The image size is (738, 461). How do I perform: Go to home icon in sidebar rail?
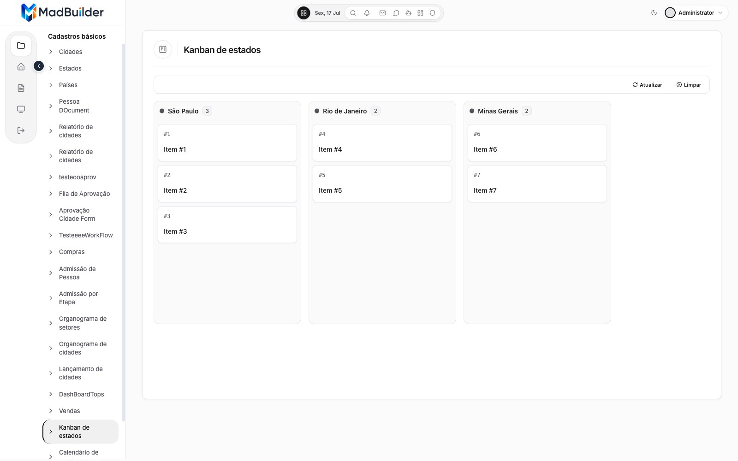[x=21, y=67]
